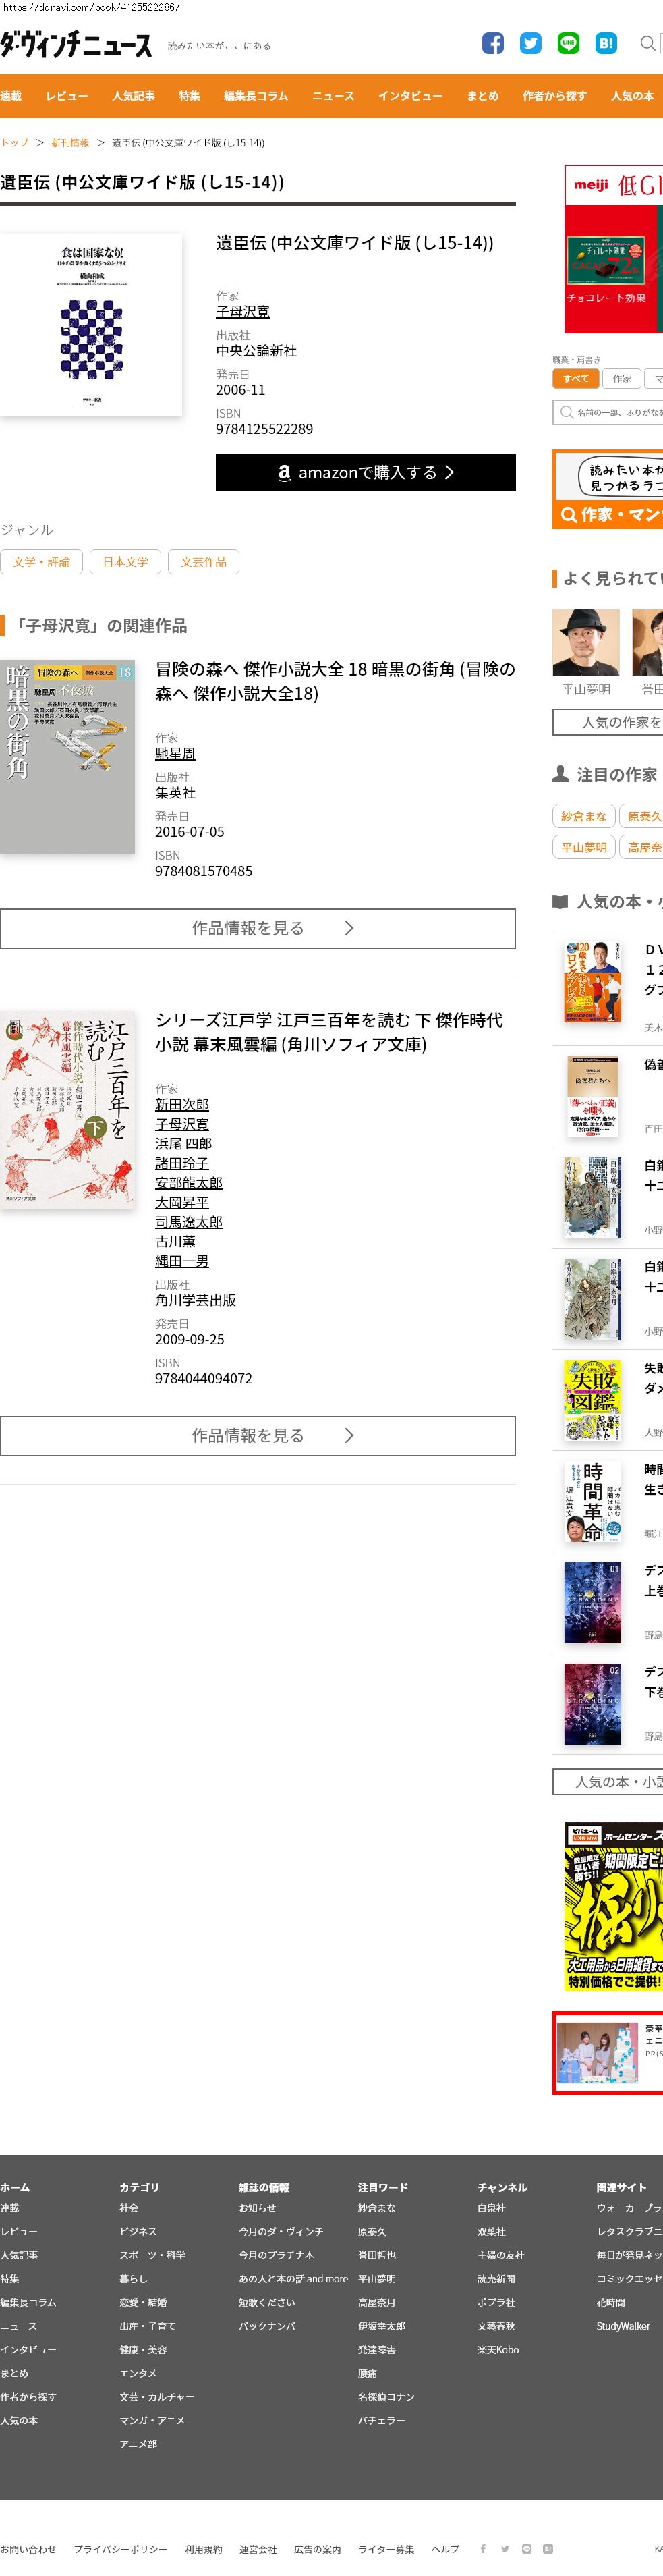The height and width of the screenshot is (2576, 663).
Task: Share page on Facebook icon
Action: tap(493, 43)
